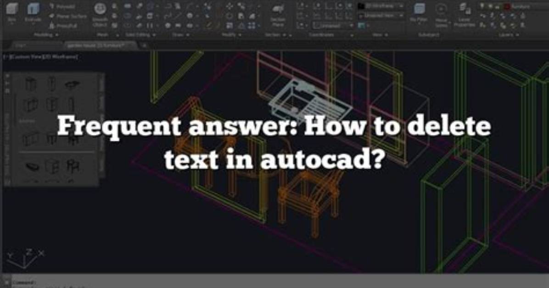The height and width of the screenshot is (288, 549).
Task: Click the viewport configuration icon in View panel
Action: [361, 26]
